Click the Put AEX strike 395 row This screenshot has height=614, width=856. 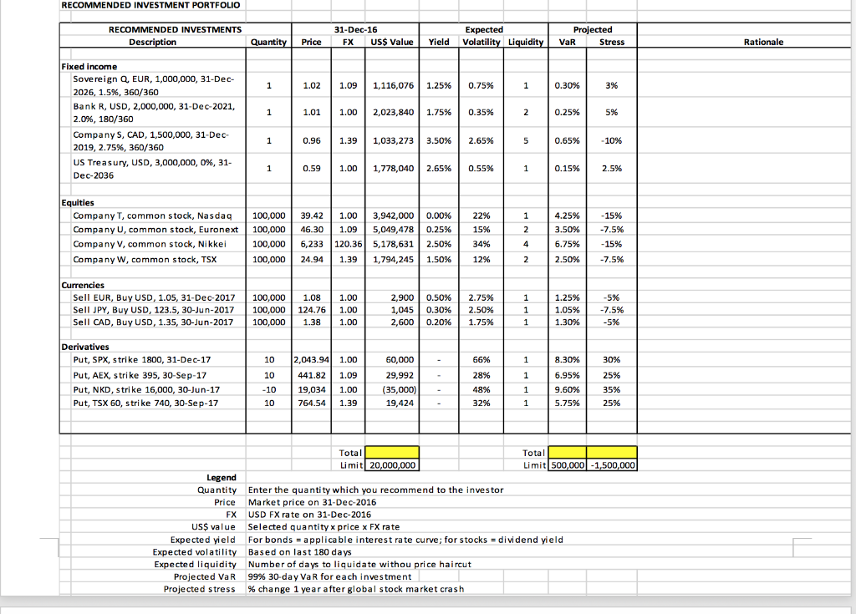[x=140, y=375]
